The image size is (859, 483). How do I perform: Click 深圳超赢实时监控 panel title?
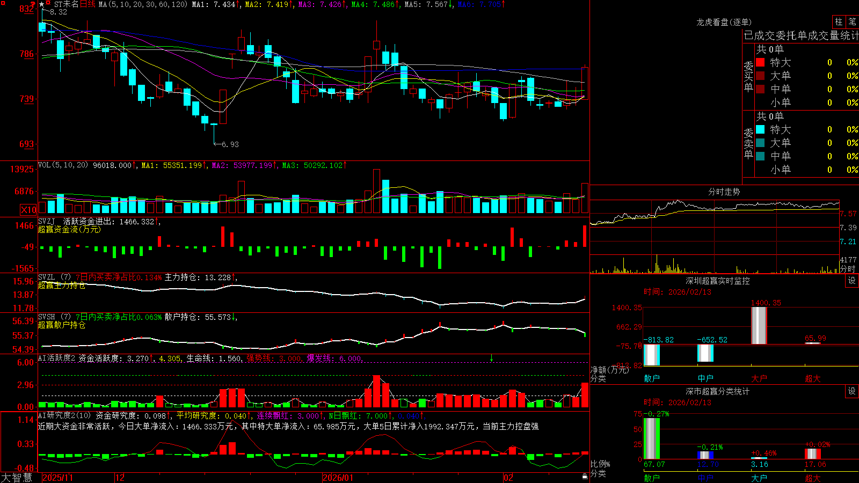point(717,281)
